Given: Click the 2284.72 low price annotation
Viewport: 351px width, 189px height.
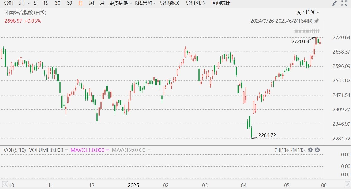Looking at the screenshot, I should coord(267,135).
